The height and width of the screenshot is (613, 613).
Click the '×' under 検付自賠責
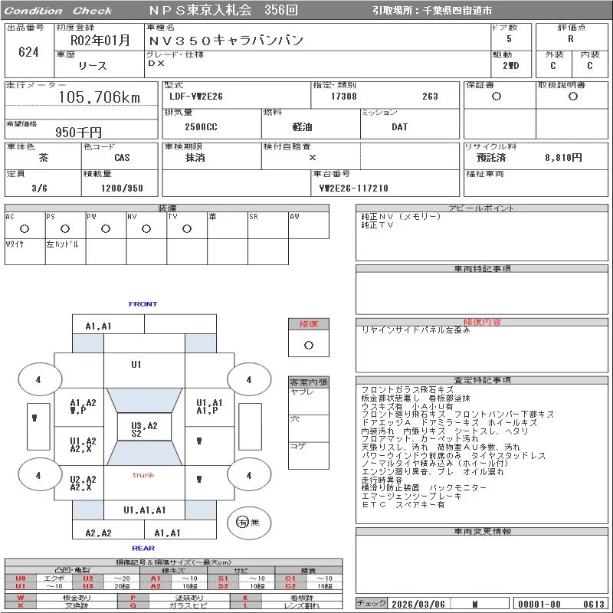click(313, 158)
